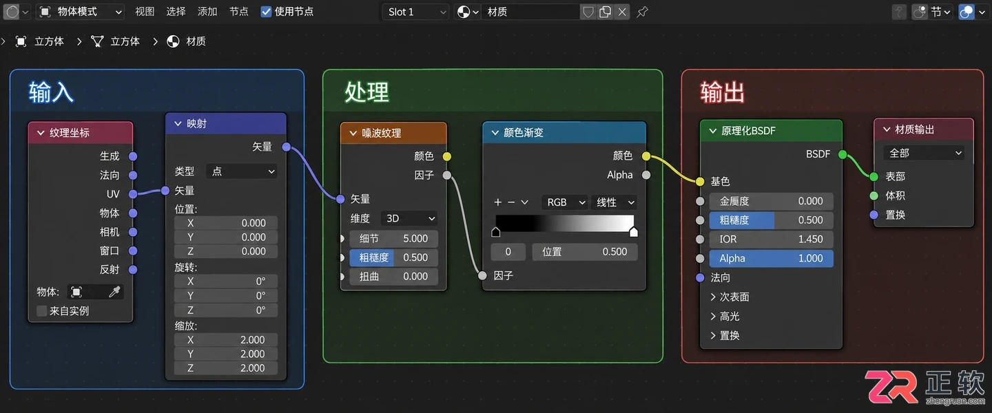Click the 基色 input socket dot
This screenshot has height=413, width=992.
701,182
